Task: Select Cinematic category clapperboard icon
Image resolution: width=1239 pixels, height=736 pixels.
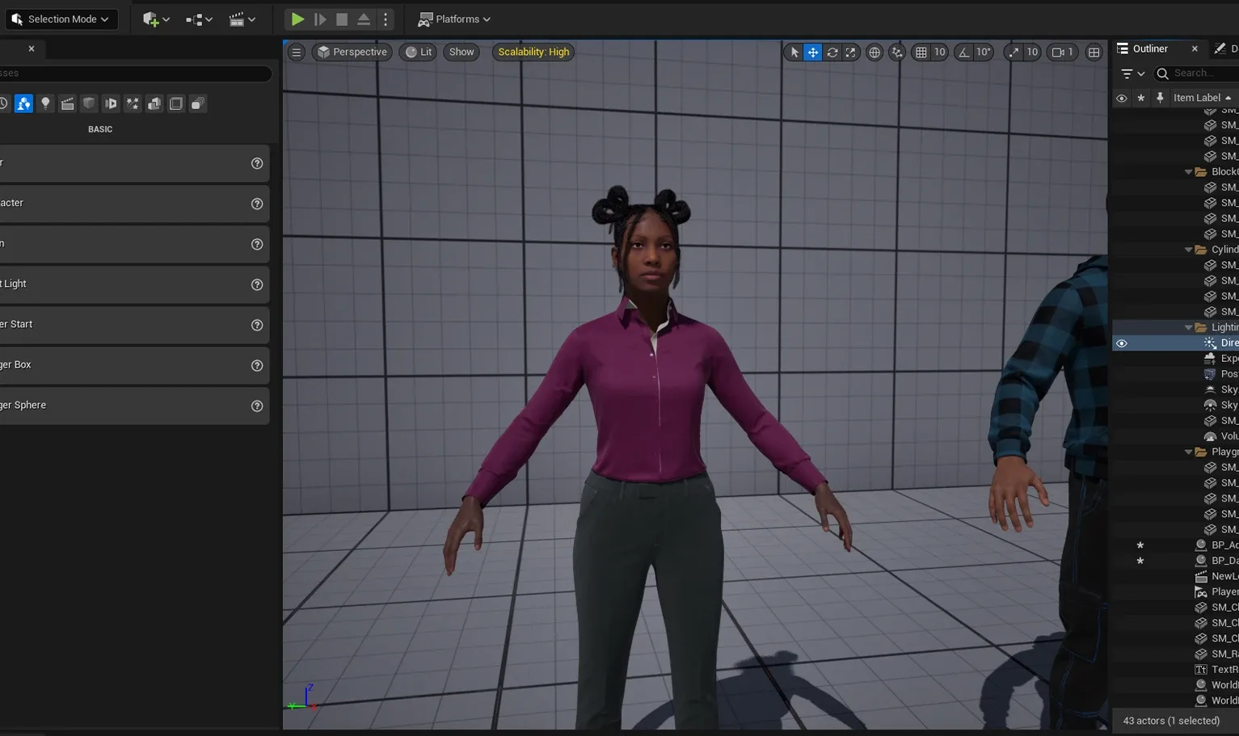Action: [67, 103]
